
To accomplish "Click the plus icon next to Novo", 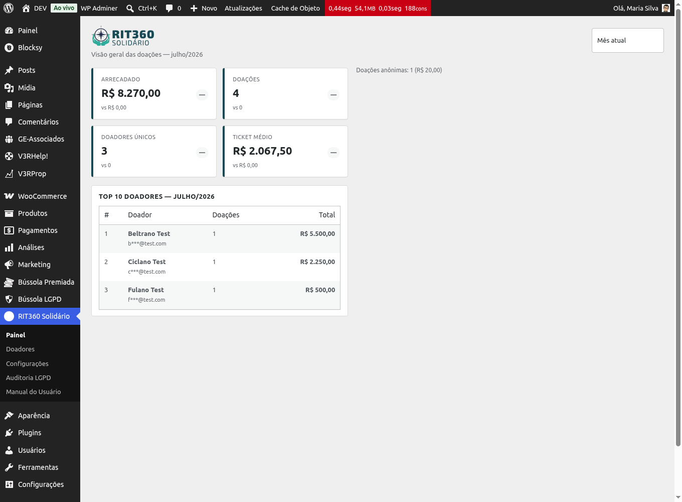I will pyautogui.click(x=194, y=9).
